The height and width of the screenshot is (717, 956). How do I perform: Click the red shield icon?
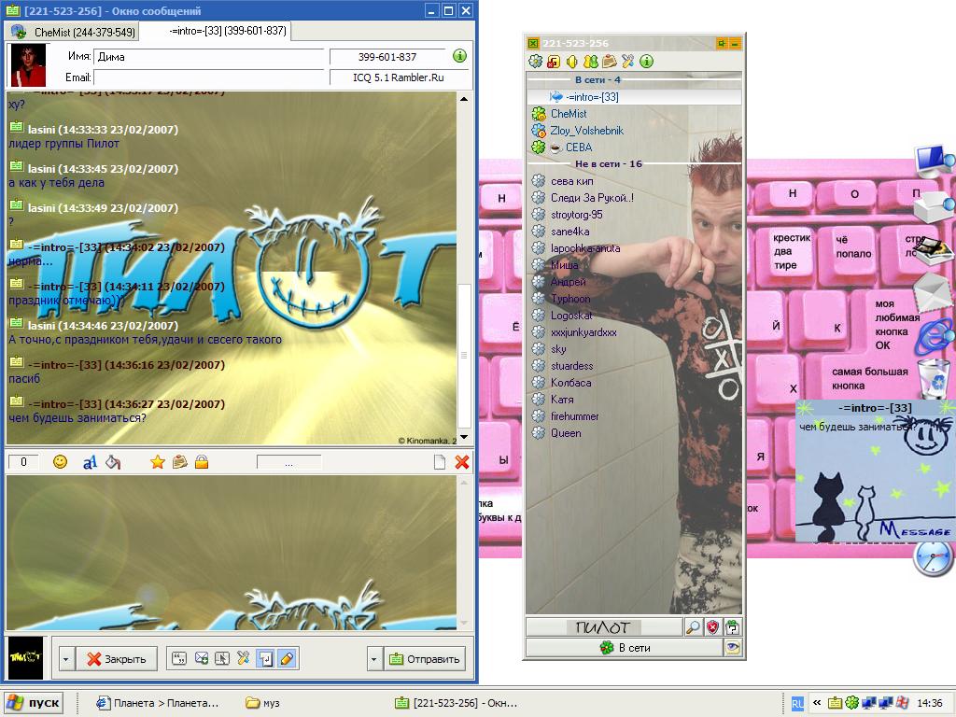(x=713, y=628)
